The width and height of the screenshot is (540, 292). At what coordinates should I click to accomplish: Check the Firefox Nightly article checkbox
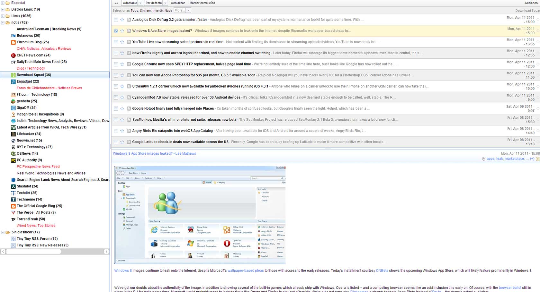click(116, 53)
